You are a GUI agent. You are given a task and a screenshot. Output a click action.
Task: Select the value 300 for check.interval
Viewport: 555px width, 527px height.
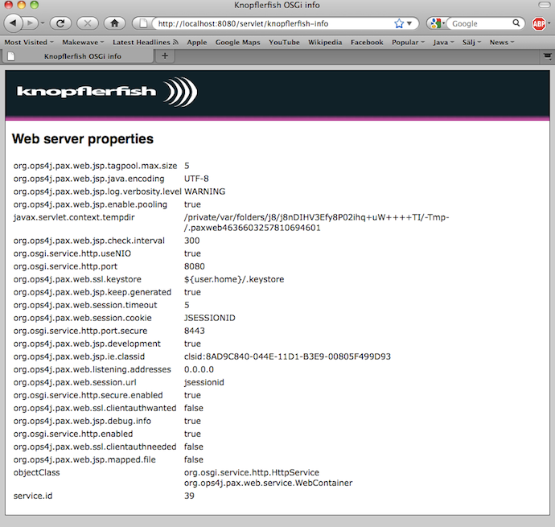point(192,241)
